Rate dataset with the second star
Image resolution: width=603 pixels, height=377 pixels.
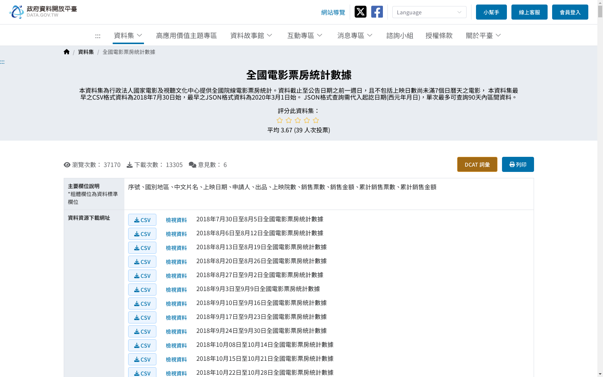pyautogui.click(x=289, y=120)
